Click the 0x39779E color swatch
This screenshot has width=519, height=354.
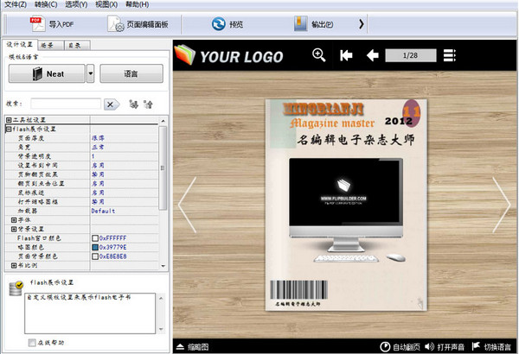(x=95, y=247)
